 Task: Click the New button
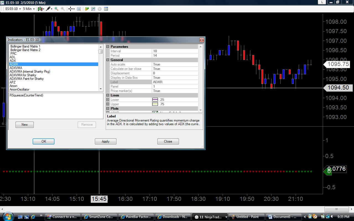click(25, 125)
